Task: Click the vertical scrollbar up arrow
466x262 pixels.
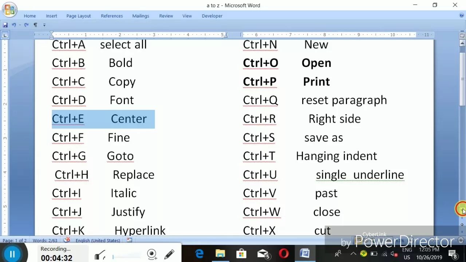Action: pos(462,43)
